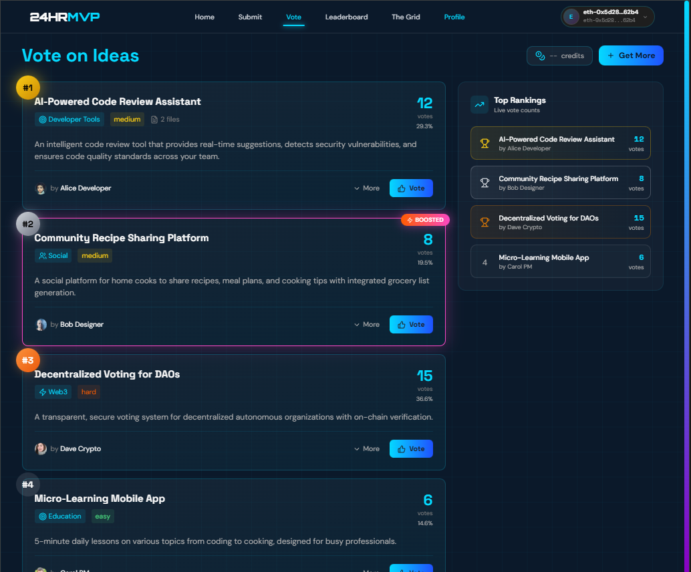Click the thumbs-up icon on Decentralized Voting's Vote button
The width and height of the screenshot is (691, 572).
click(x=401, y=448)
